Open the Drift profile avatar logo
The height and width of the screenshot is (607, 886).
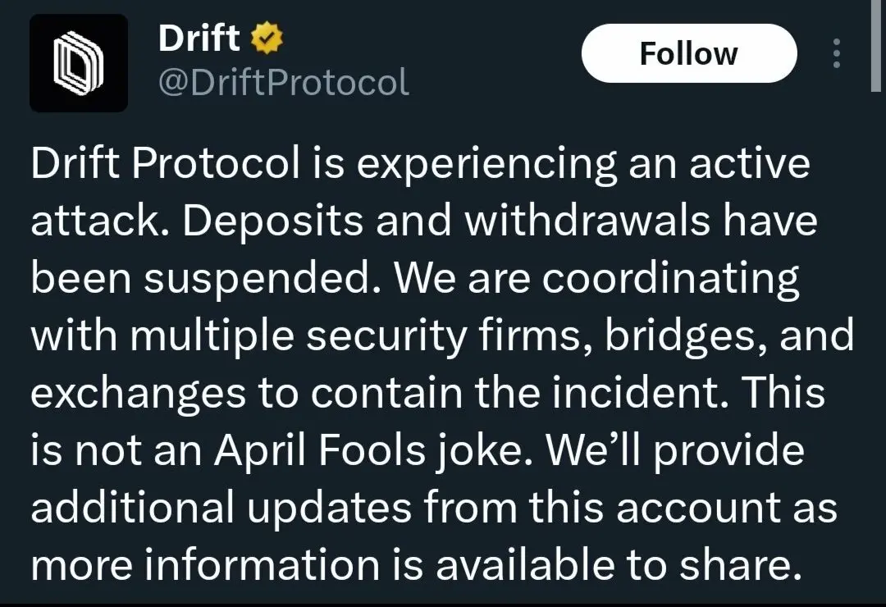(78, 63)
